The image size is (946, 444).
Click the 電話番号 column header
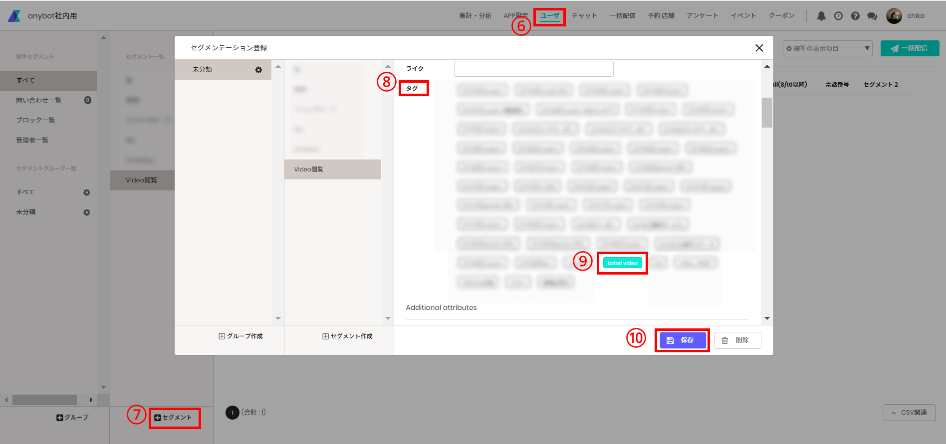(837, 85)
